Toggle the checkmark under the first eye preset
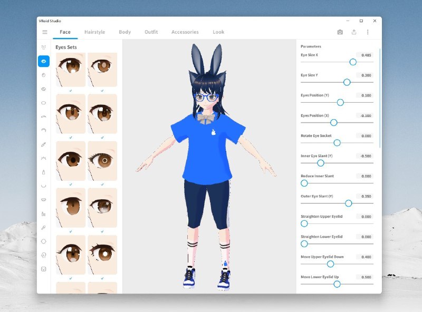 (70, 91)
